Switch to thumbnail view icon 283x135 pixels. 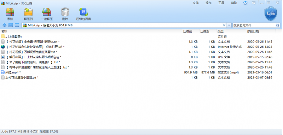(11, 25)
